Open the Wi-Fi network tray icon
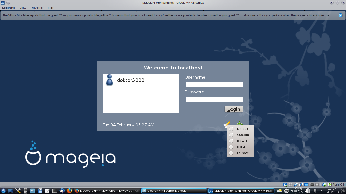 [x=315, y=191]
